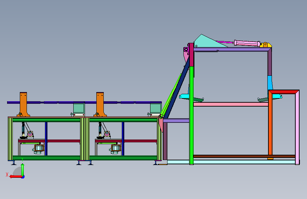The width and height of the screenshot is (307, 199).
Task: Select the tall green vertical column
Action: (191, 115)
